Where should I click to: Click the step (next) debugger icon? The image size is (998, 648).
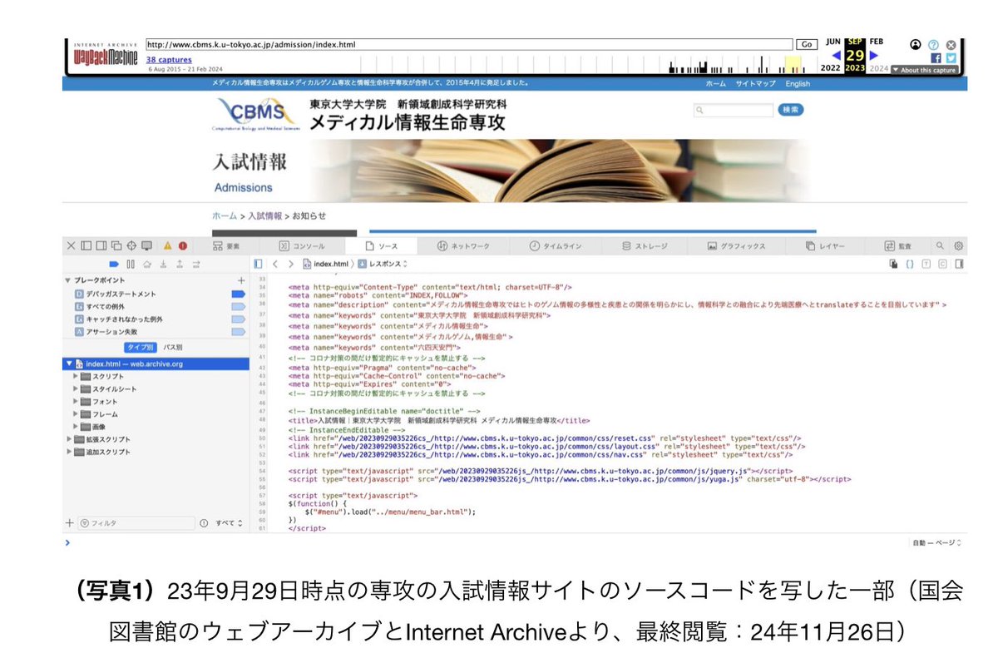tap(196, 264)
